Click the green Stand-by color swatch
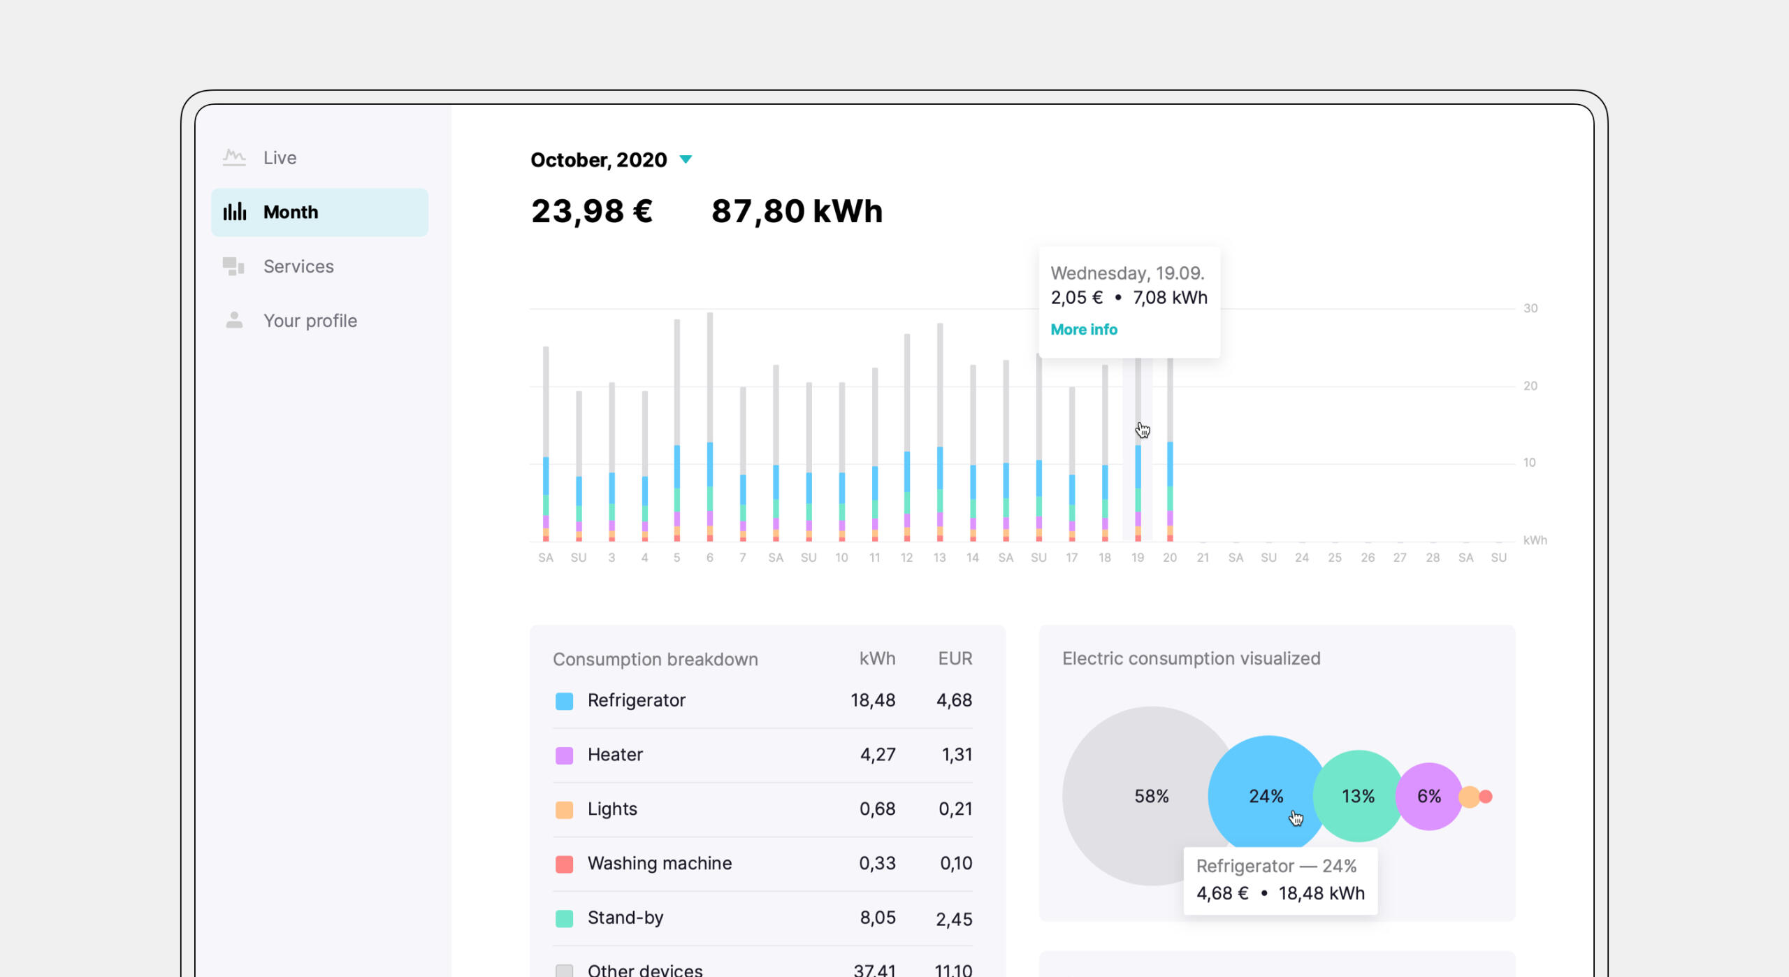 pyautogui.click(x=564, y=918)
